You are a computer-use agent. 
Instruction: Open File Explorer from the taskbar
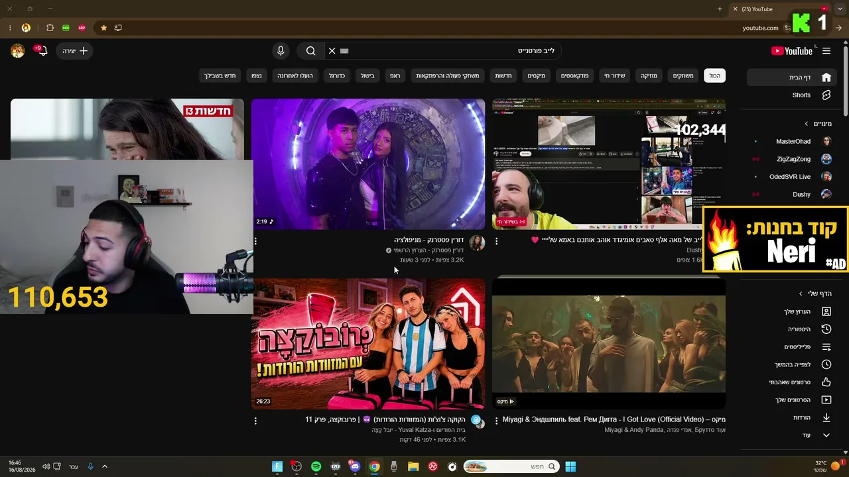point(413,466)
